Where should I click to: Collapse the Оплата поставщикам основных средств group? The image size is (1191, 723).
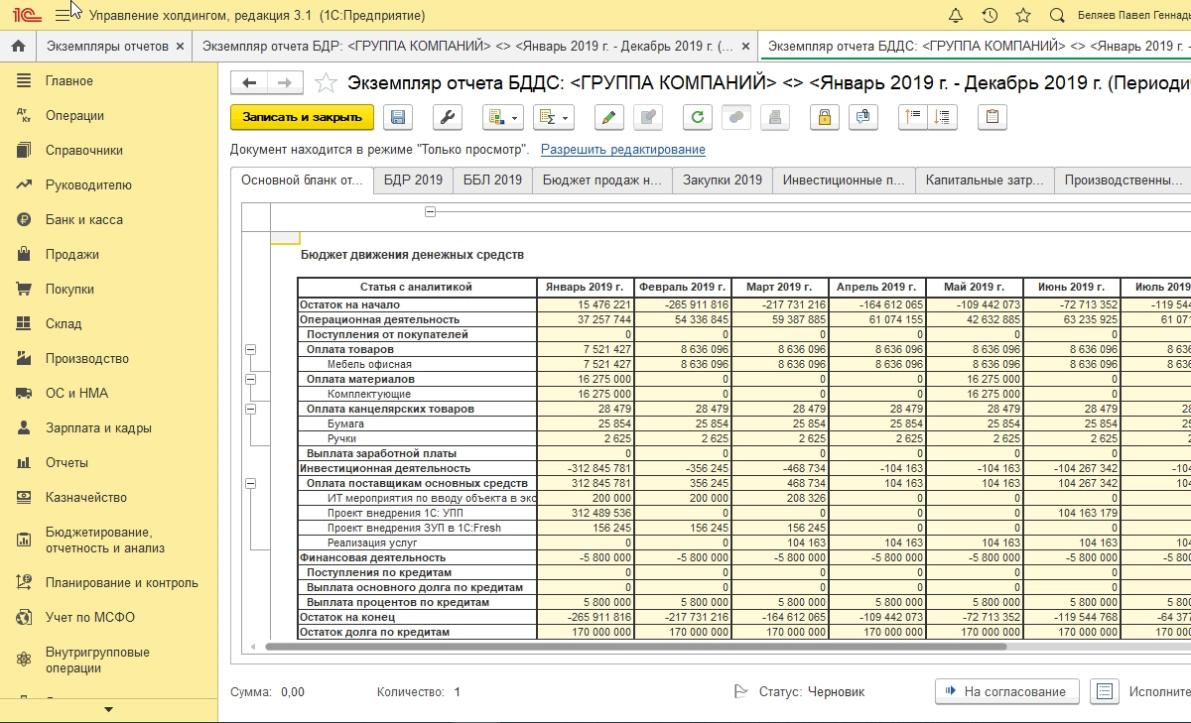[x=250, y=483]
